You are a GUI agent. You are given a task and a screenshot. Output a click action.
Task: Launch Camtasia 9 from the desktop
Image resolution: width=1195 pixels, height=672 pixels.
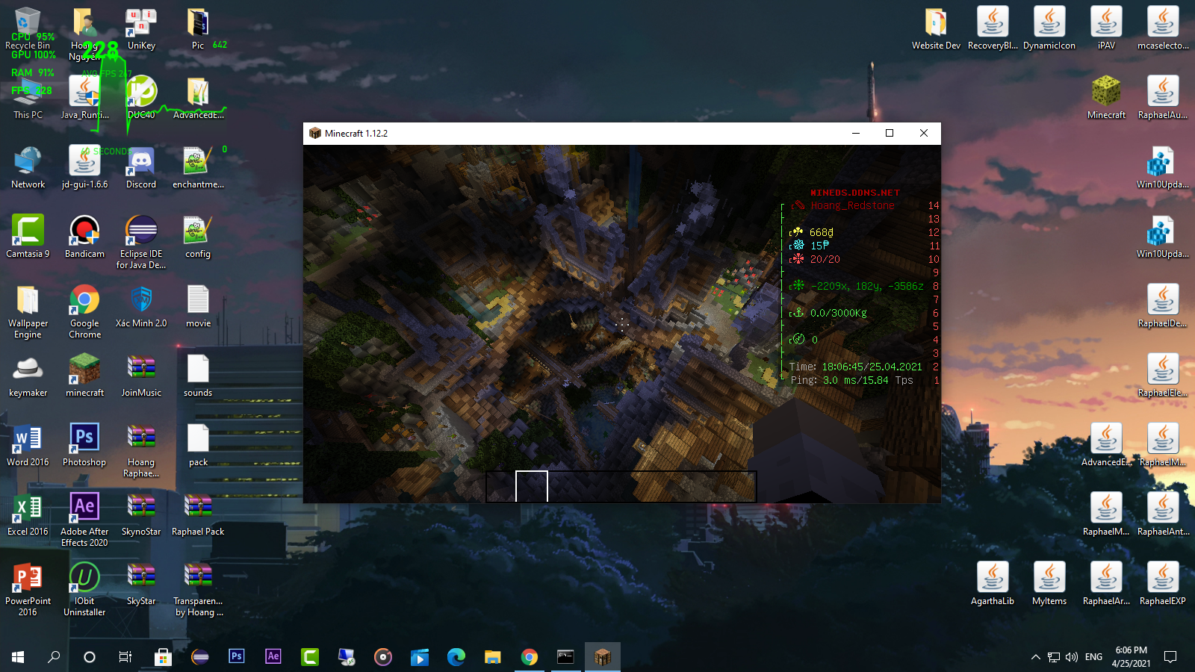click(28, 237)
